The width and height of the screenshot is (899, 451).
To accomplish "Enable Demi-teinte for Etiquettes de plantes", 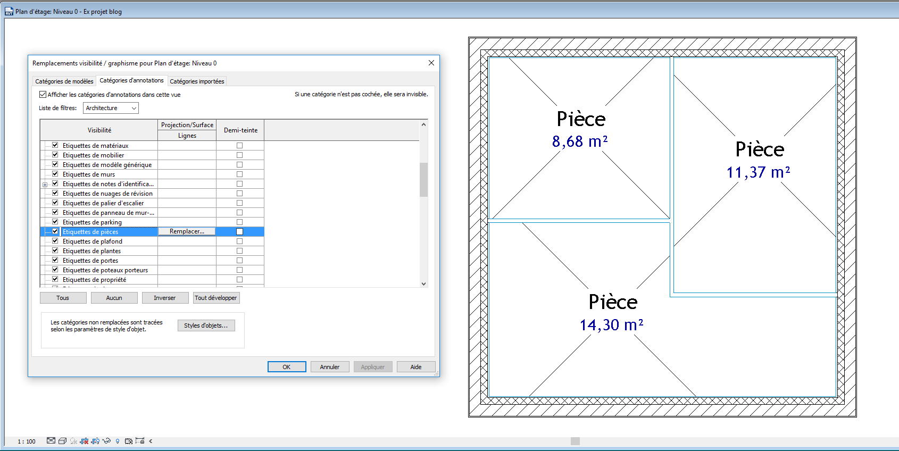I will pos(239,251).
